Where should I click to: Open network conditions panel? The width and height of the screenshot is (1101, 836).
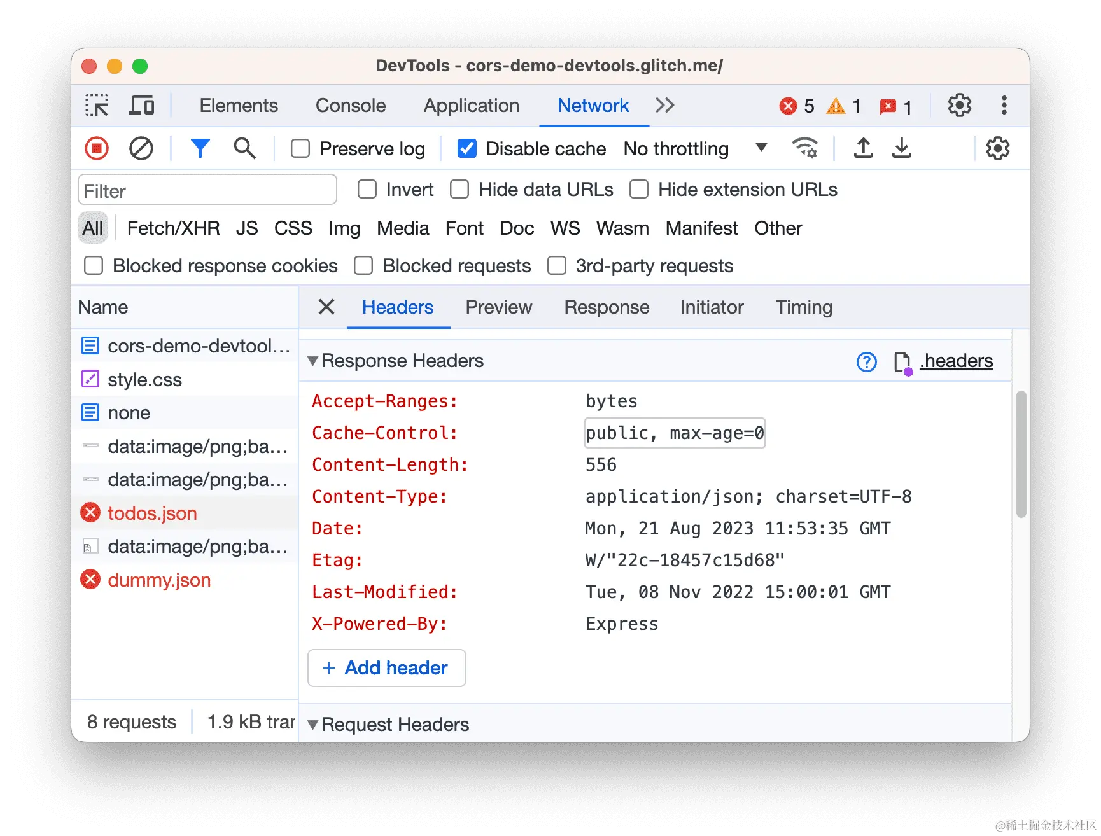pyautogui.click(x=804, y=148)
